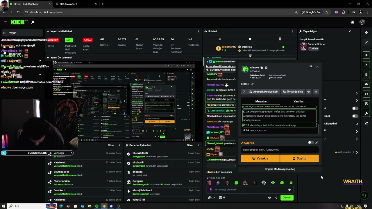Copy rdaqwe username icon
Screen dimensions: 372x209
[x=262, y=68]
